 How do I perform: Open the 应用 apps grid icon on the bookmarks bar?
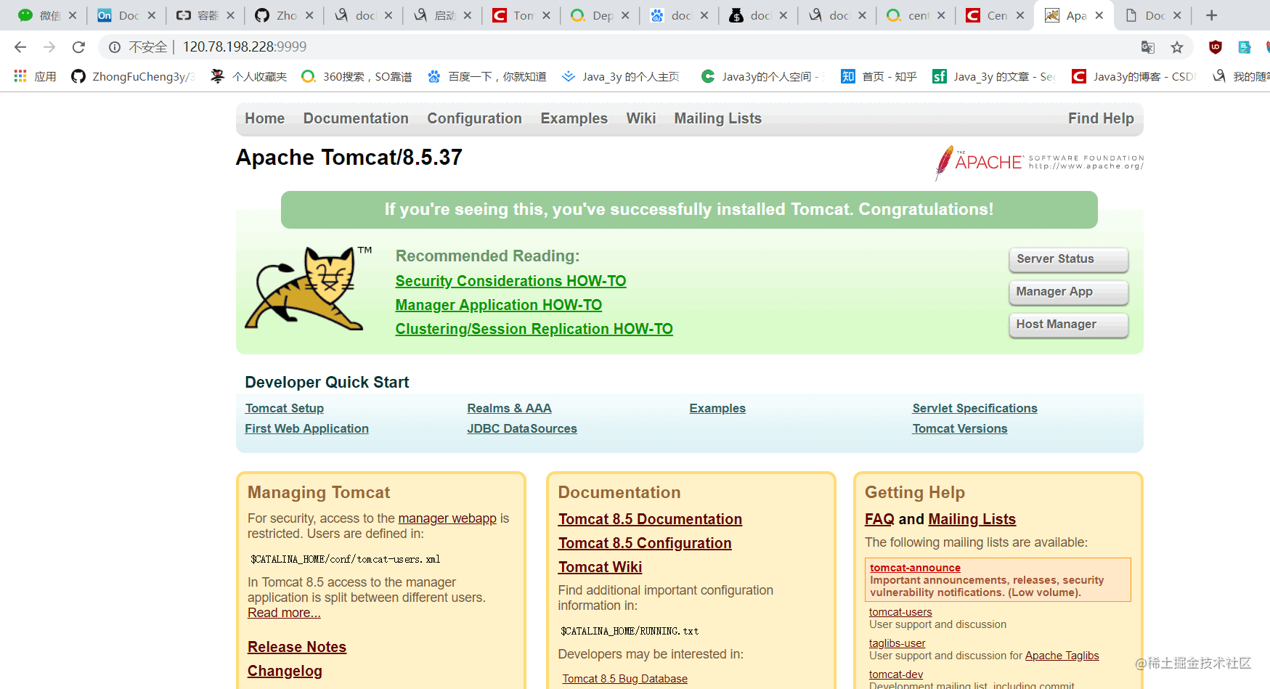20,76
